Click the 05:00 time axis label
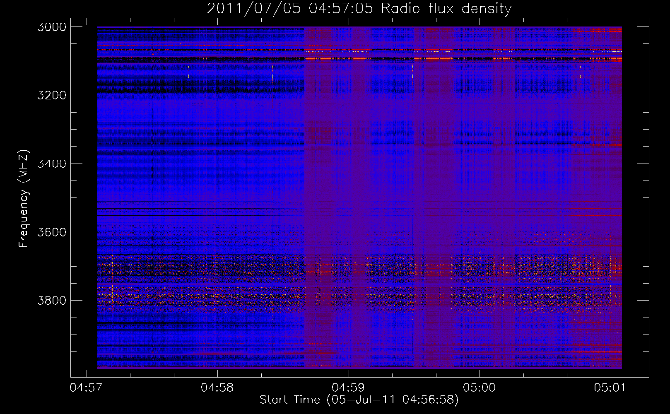Screen dimensions: 670x414 pos(479,388)
